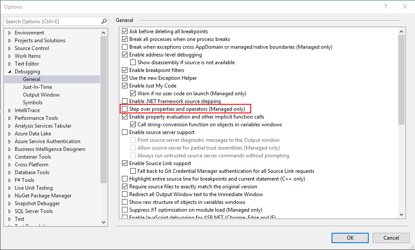
Task: Select Just-In-Time under Debugging
Action: coord(37,87)
